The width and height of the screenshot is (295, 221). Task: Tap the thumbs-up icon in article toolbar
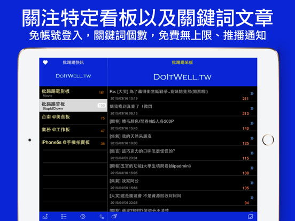pos(114,216)
